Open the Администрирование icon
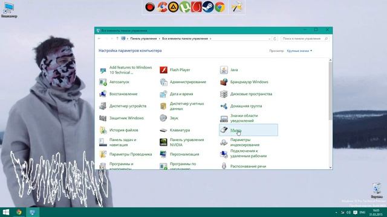Screen dimensions: 387x217 [163, 82]
